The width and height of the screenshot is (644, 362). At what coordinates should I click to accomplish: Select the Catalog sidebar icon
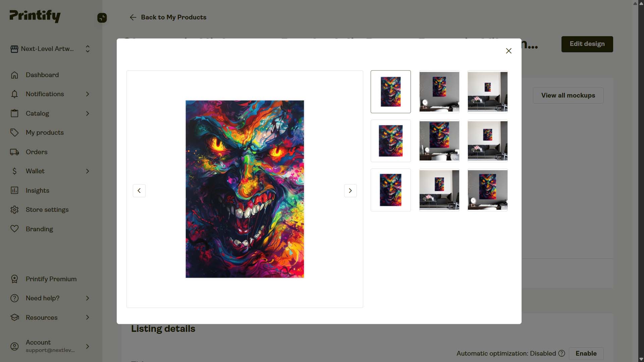pyautogui.click(x=14, y=113)
